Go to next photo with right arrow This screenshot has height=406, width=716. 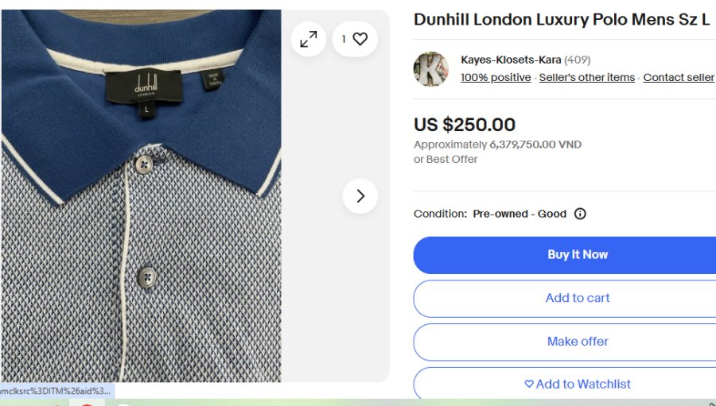[x=360, y=195]
